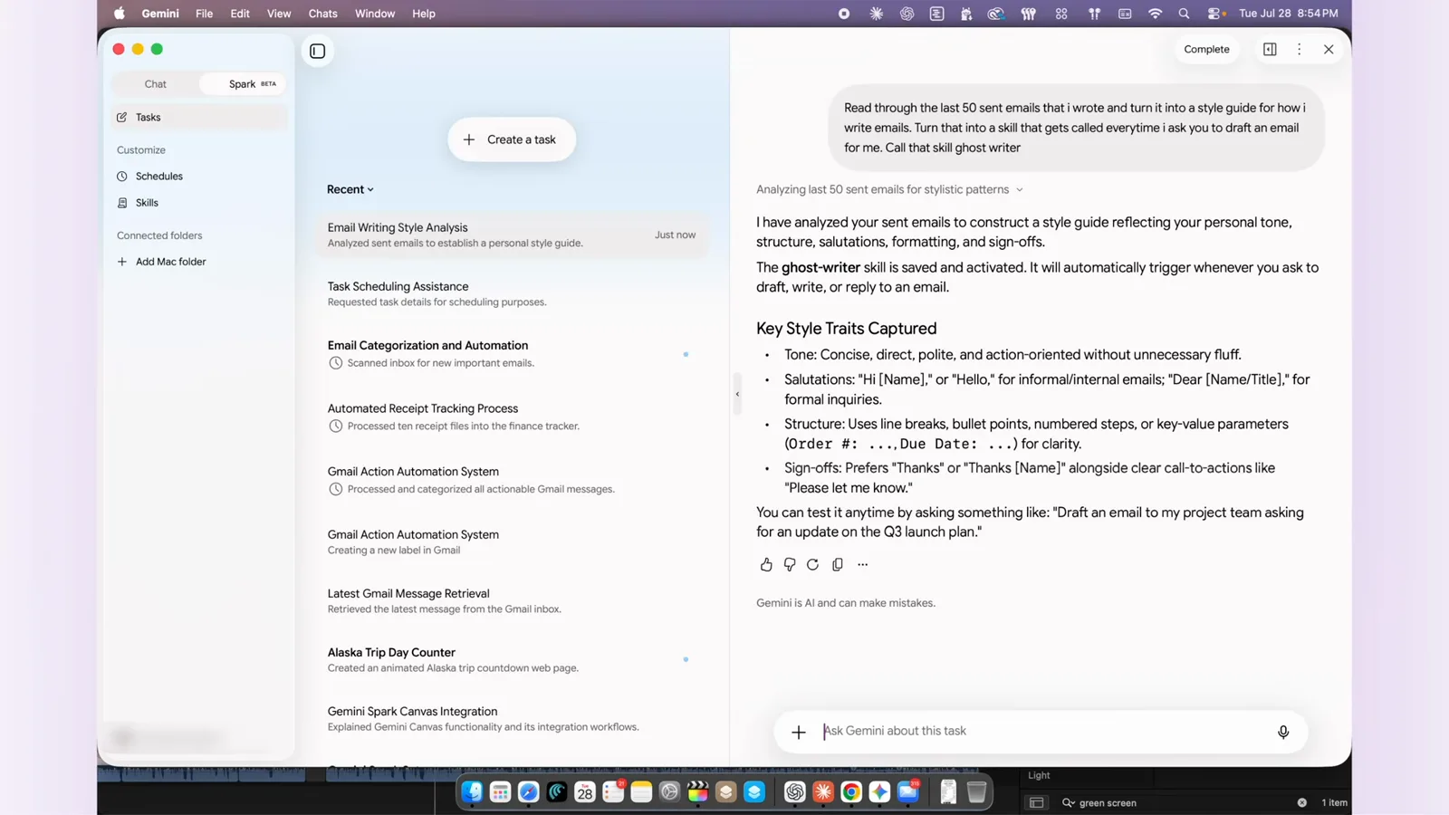Open the Tasks section in sidebar

(198, 117)
